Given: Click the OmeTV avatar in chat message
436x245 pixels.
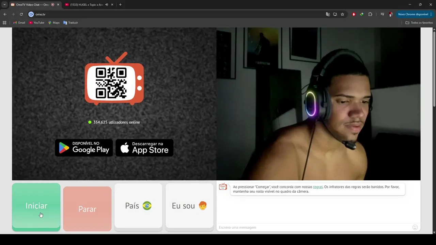Looking at the screenshot, I should click(x=223, y=187).
